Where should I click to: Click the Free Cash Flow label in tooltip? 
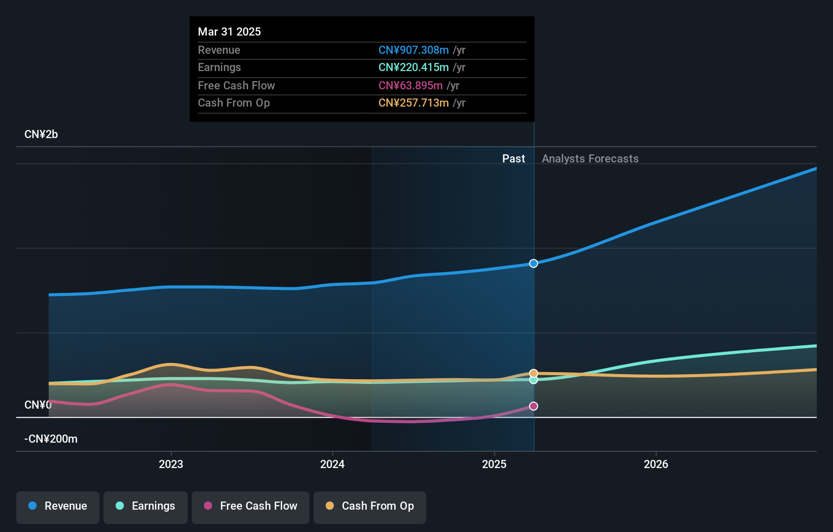click(236, 86)
